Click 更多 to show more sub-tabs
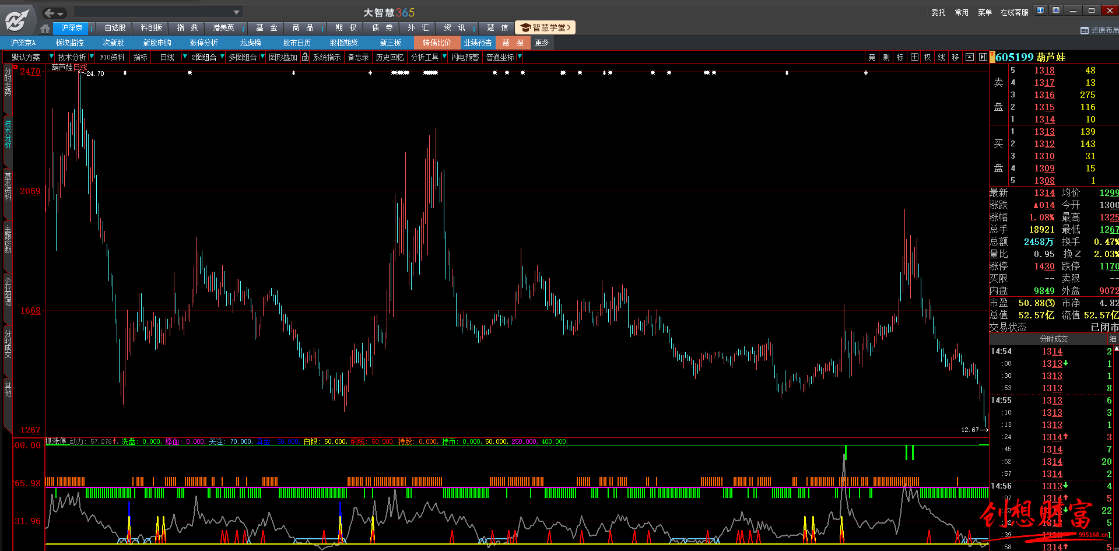The height and width of the screenshot is (551, 1119). click(x=542, y=43)
